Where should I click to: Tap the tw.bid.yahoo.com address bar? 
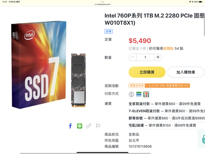point(102,4)
